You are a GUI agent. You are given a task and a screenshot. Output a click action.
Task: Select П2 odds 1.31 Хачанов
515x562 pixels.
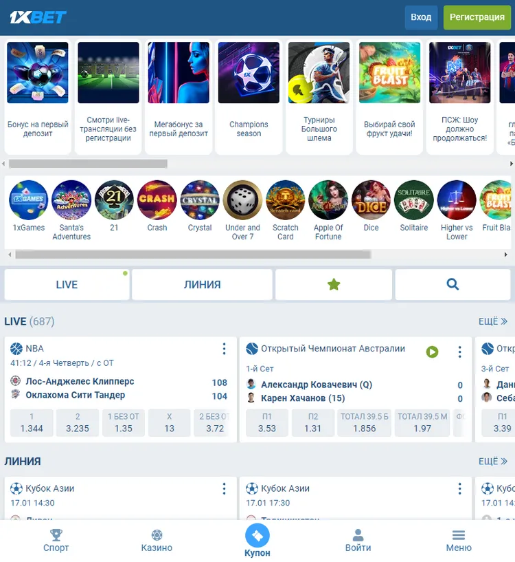313,423
